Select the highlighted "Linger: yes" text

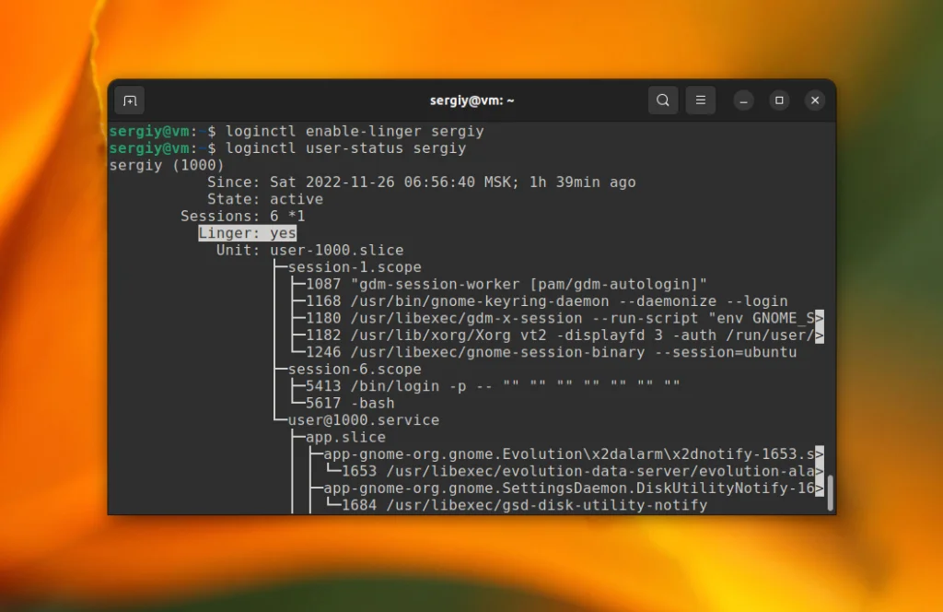(x=247, y=232)
